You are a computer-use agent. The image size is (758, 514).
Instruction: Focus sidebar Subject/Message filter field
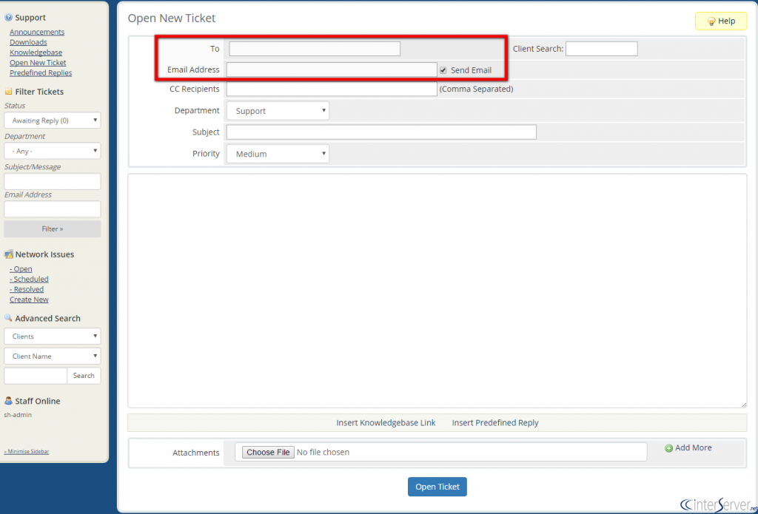(x=53, y=182)
